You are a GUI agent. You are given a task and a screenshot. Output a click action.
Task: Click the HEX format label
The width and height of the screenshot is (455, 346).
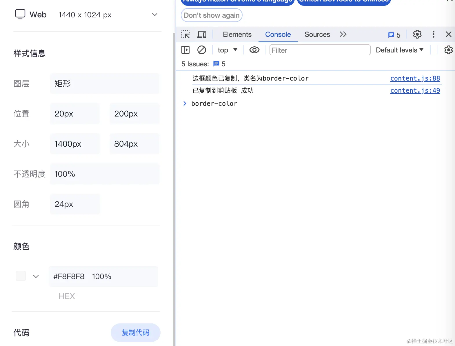pyautogui.click(x=67, y=296)
